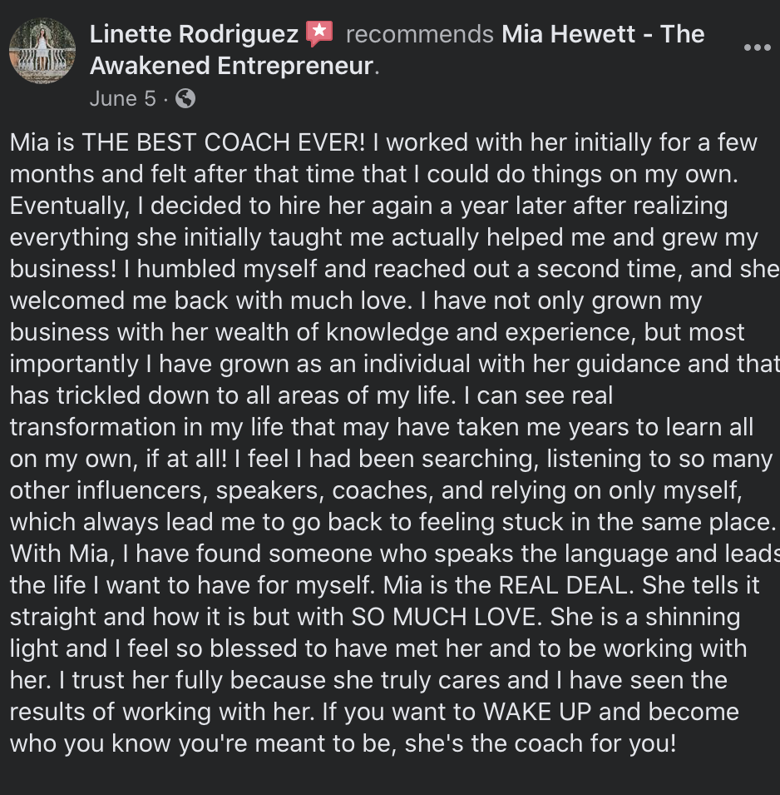Click the line starting welcomed me back

pos(356,301)
